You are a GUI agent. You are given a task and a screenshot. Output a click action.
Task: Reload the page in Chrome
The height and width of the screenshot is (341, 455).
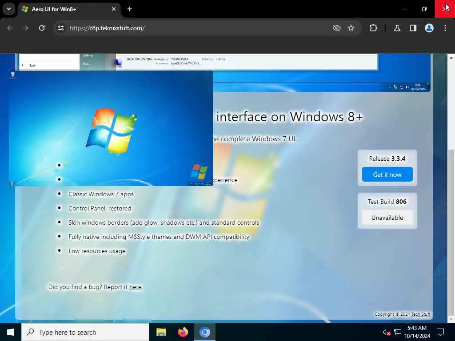tap(42, 28)
